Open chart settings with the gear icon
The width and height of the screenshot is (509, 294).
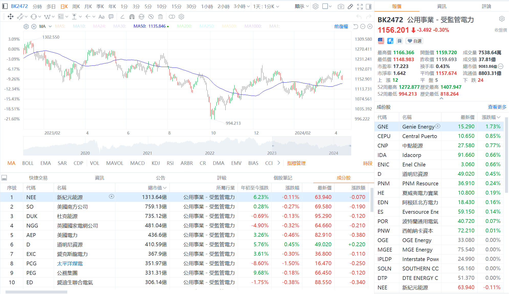pyautogui.click(x=315, y=6)
